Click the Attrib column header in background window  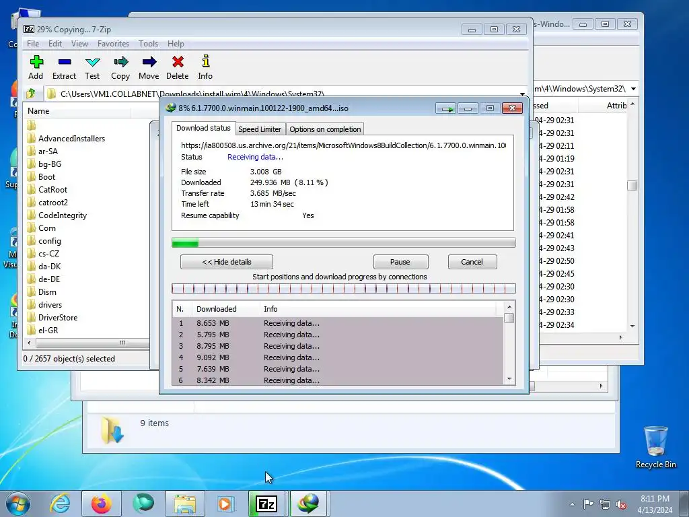click(616, 106)
